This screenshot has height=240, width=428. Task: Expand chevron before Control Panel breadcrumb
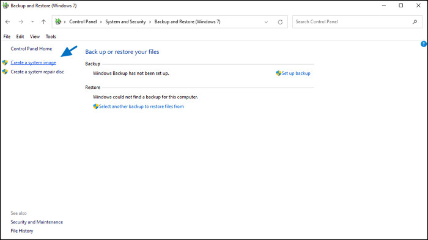coord(65,22)
